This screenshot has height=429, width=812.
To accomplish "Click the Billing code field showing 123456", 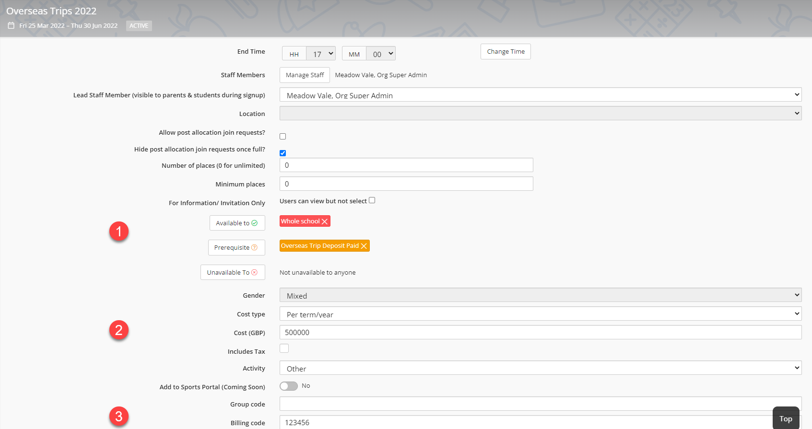I will point(541,422).
